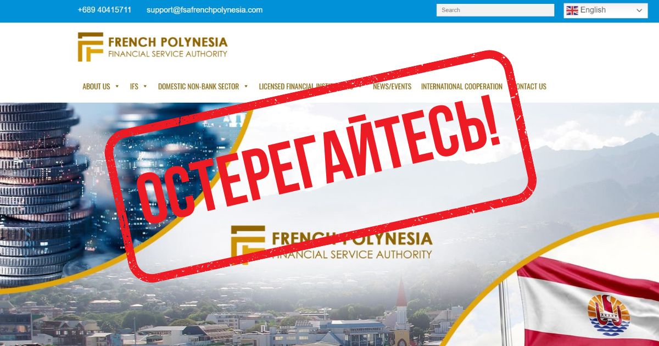
Task: Open the About Us menu
Action: (x=96, y=86)
